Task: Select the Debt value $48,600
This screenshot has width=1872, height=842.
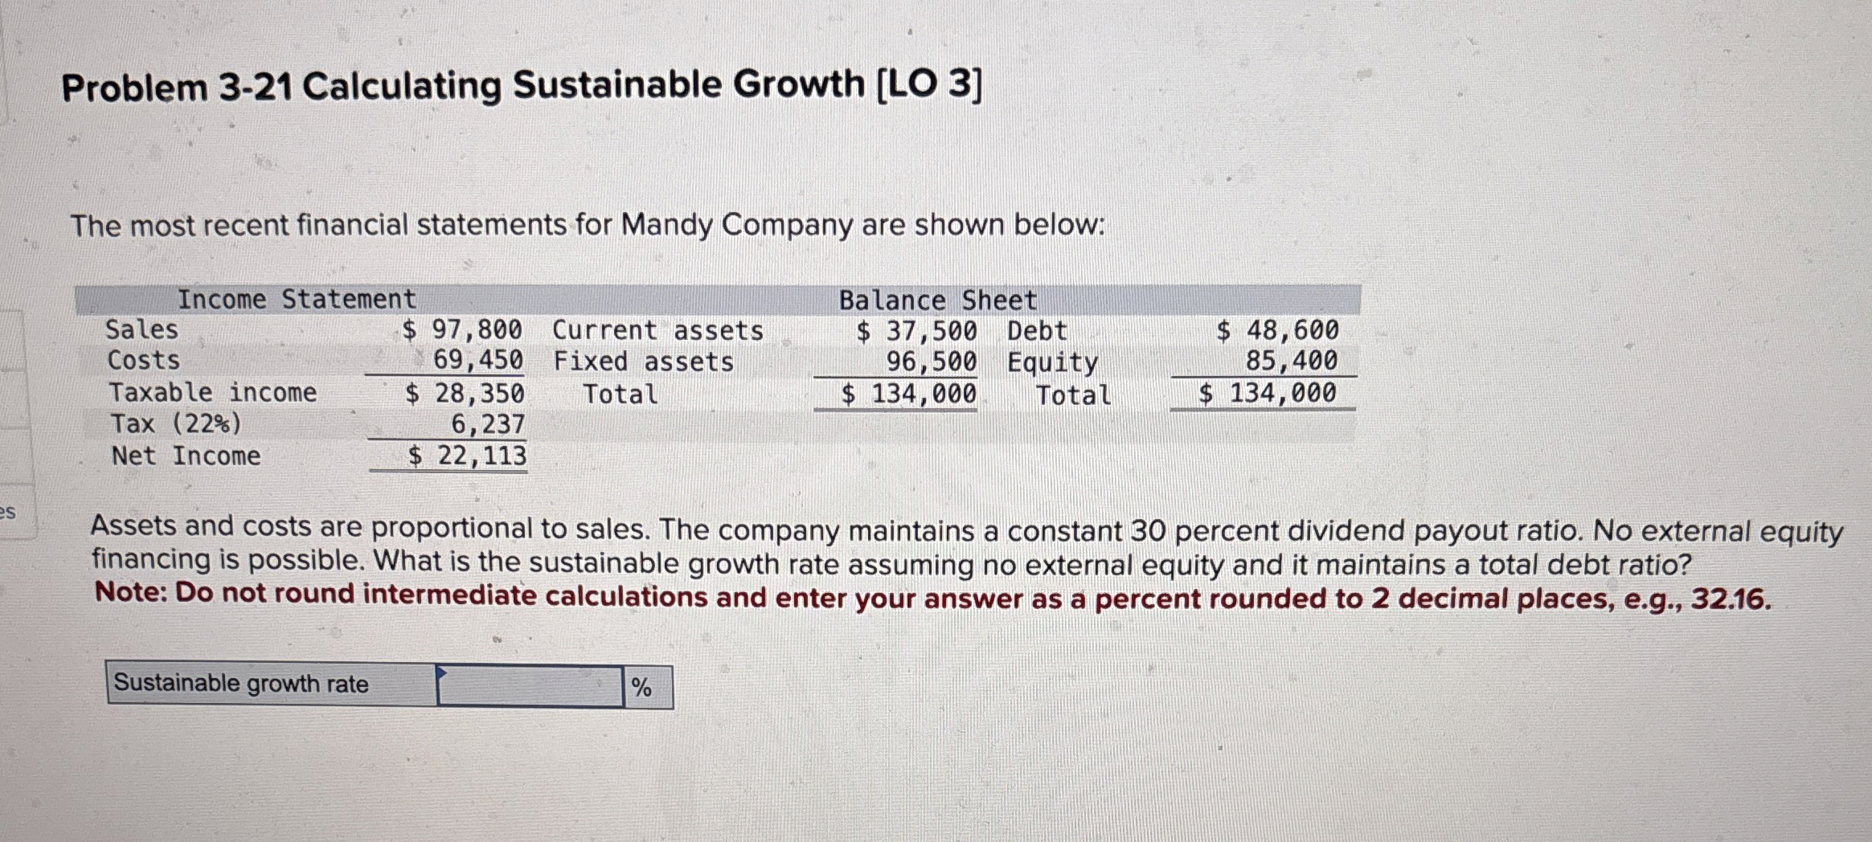Action: (x=1277, y=329)
